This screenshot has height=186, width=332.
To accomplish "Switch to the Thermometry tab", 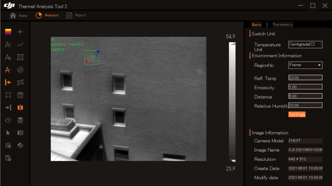I will click(x=282, y=25).
